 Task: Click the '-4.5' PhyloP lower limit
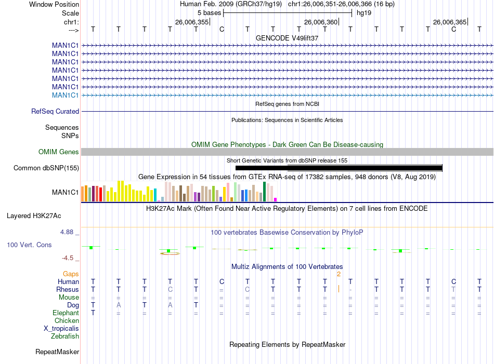[x=68, y=258]
